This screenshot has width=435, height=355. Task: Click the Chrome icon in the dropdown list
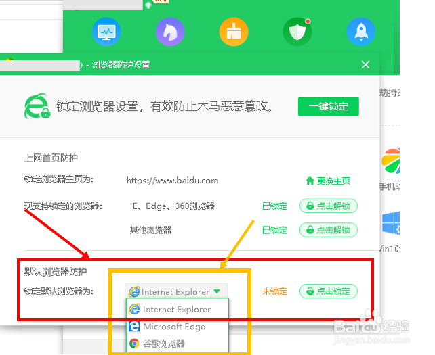[x=134, y=344]
